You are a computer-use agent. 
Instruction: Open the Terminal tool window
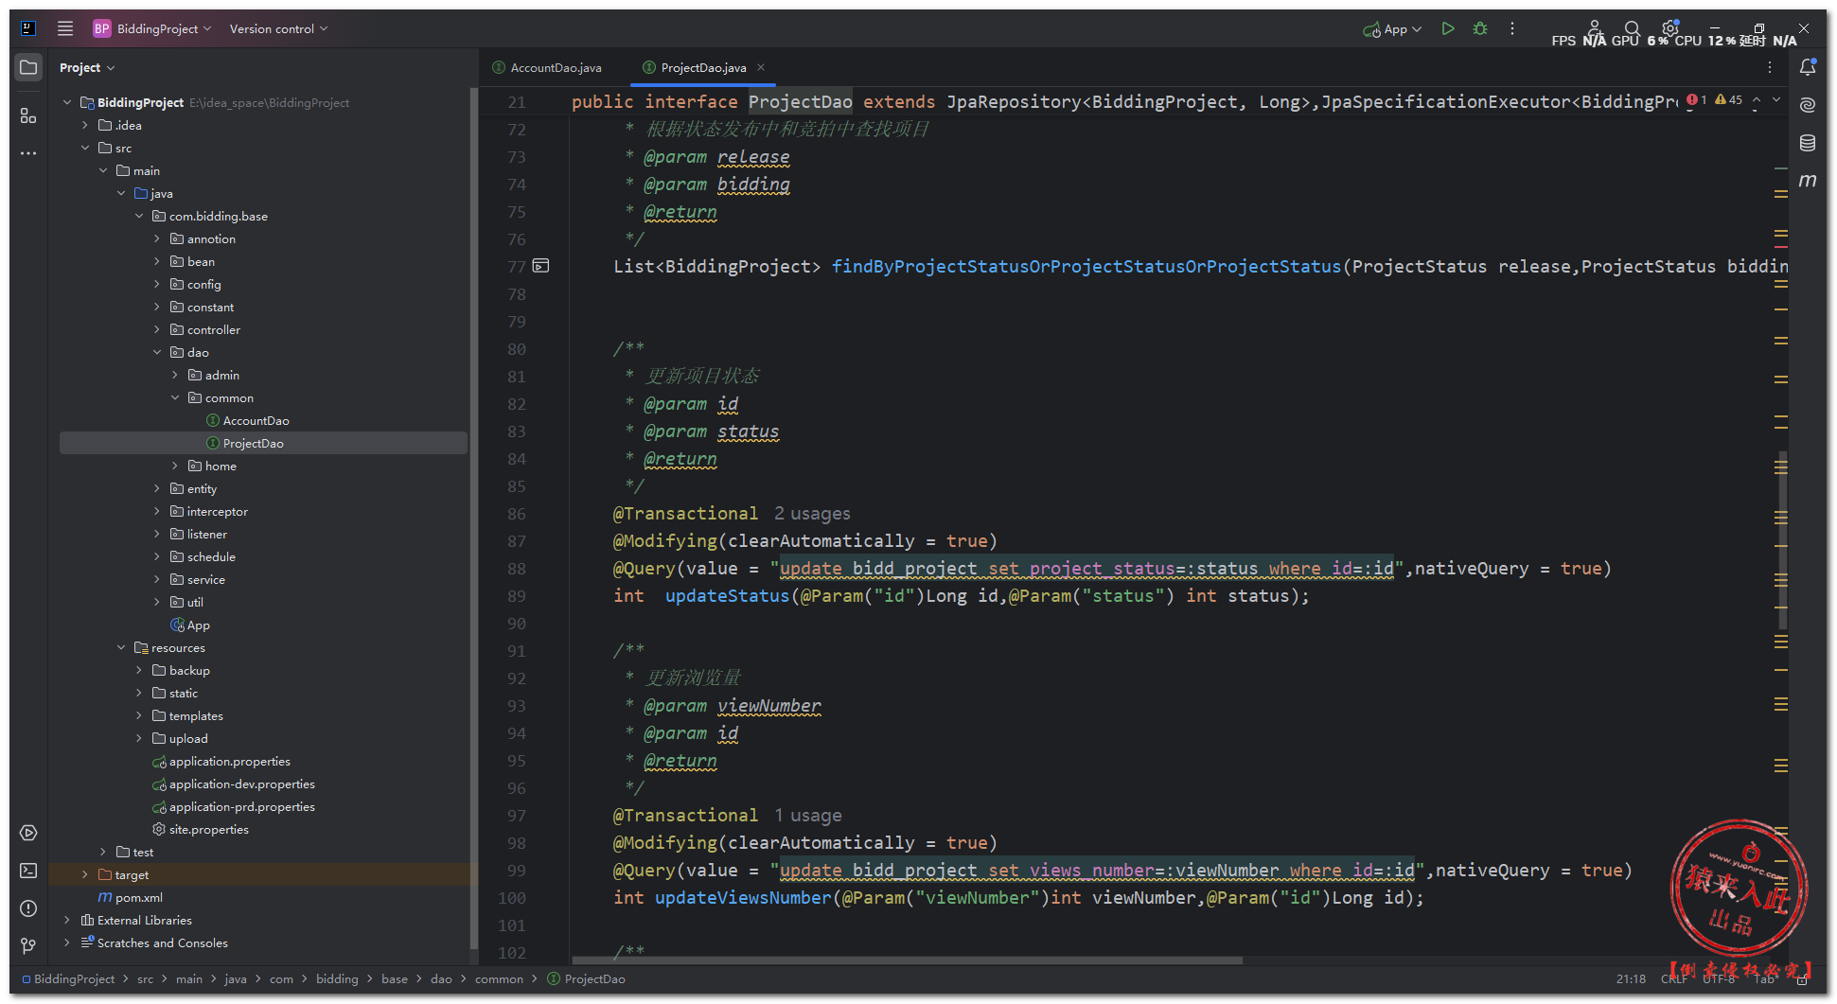pyautogui.click(x=28, y=871)
